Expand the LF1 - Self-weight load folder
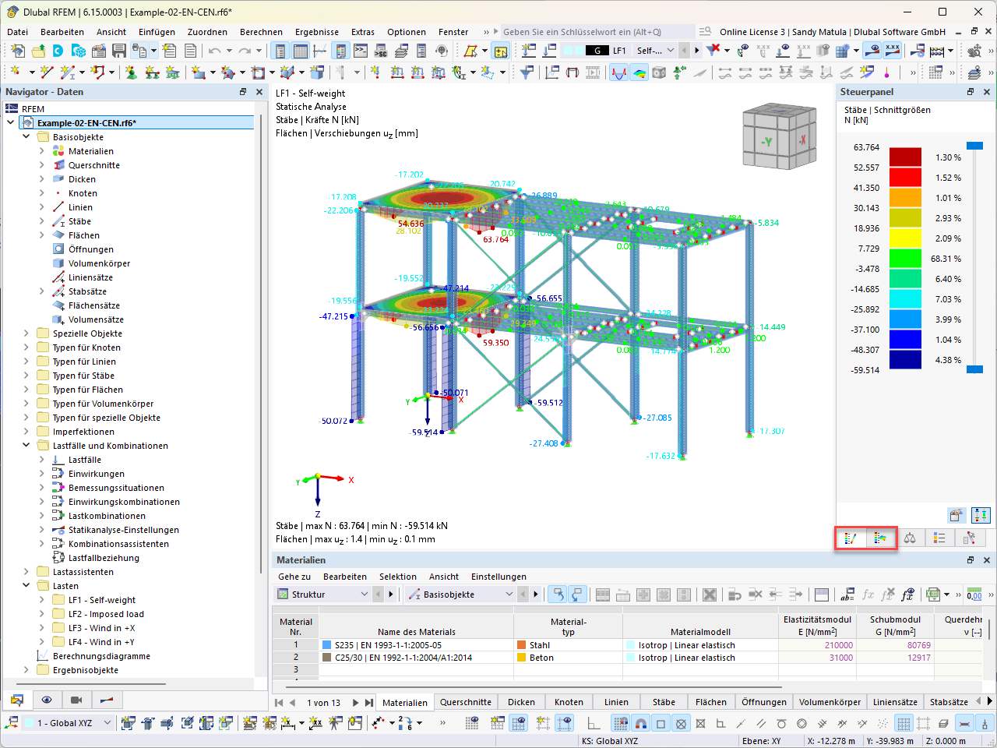This screenshot has height=748, width=997. click(x=42, y=600)
